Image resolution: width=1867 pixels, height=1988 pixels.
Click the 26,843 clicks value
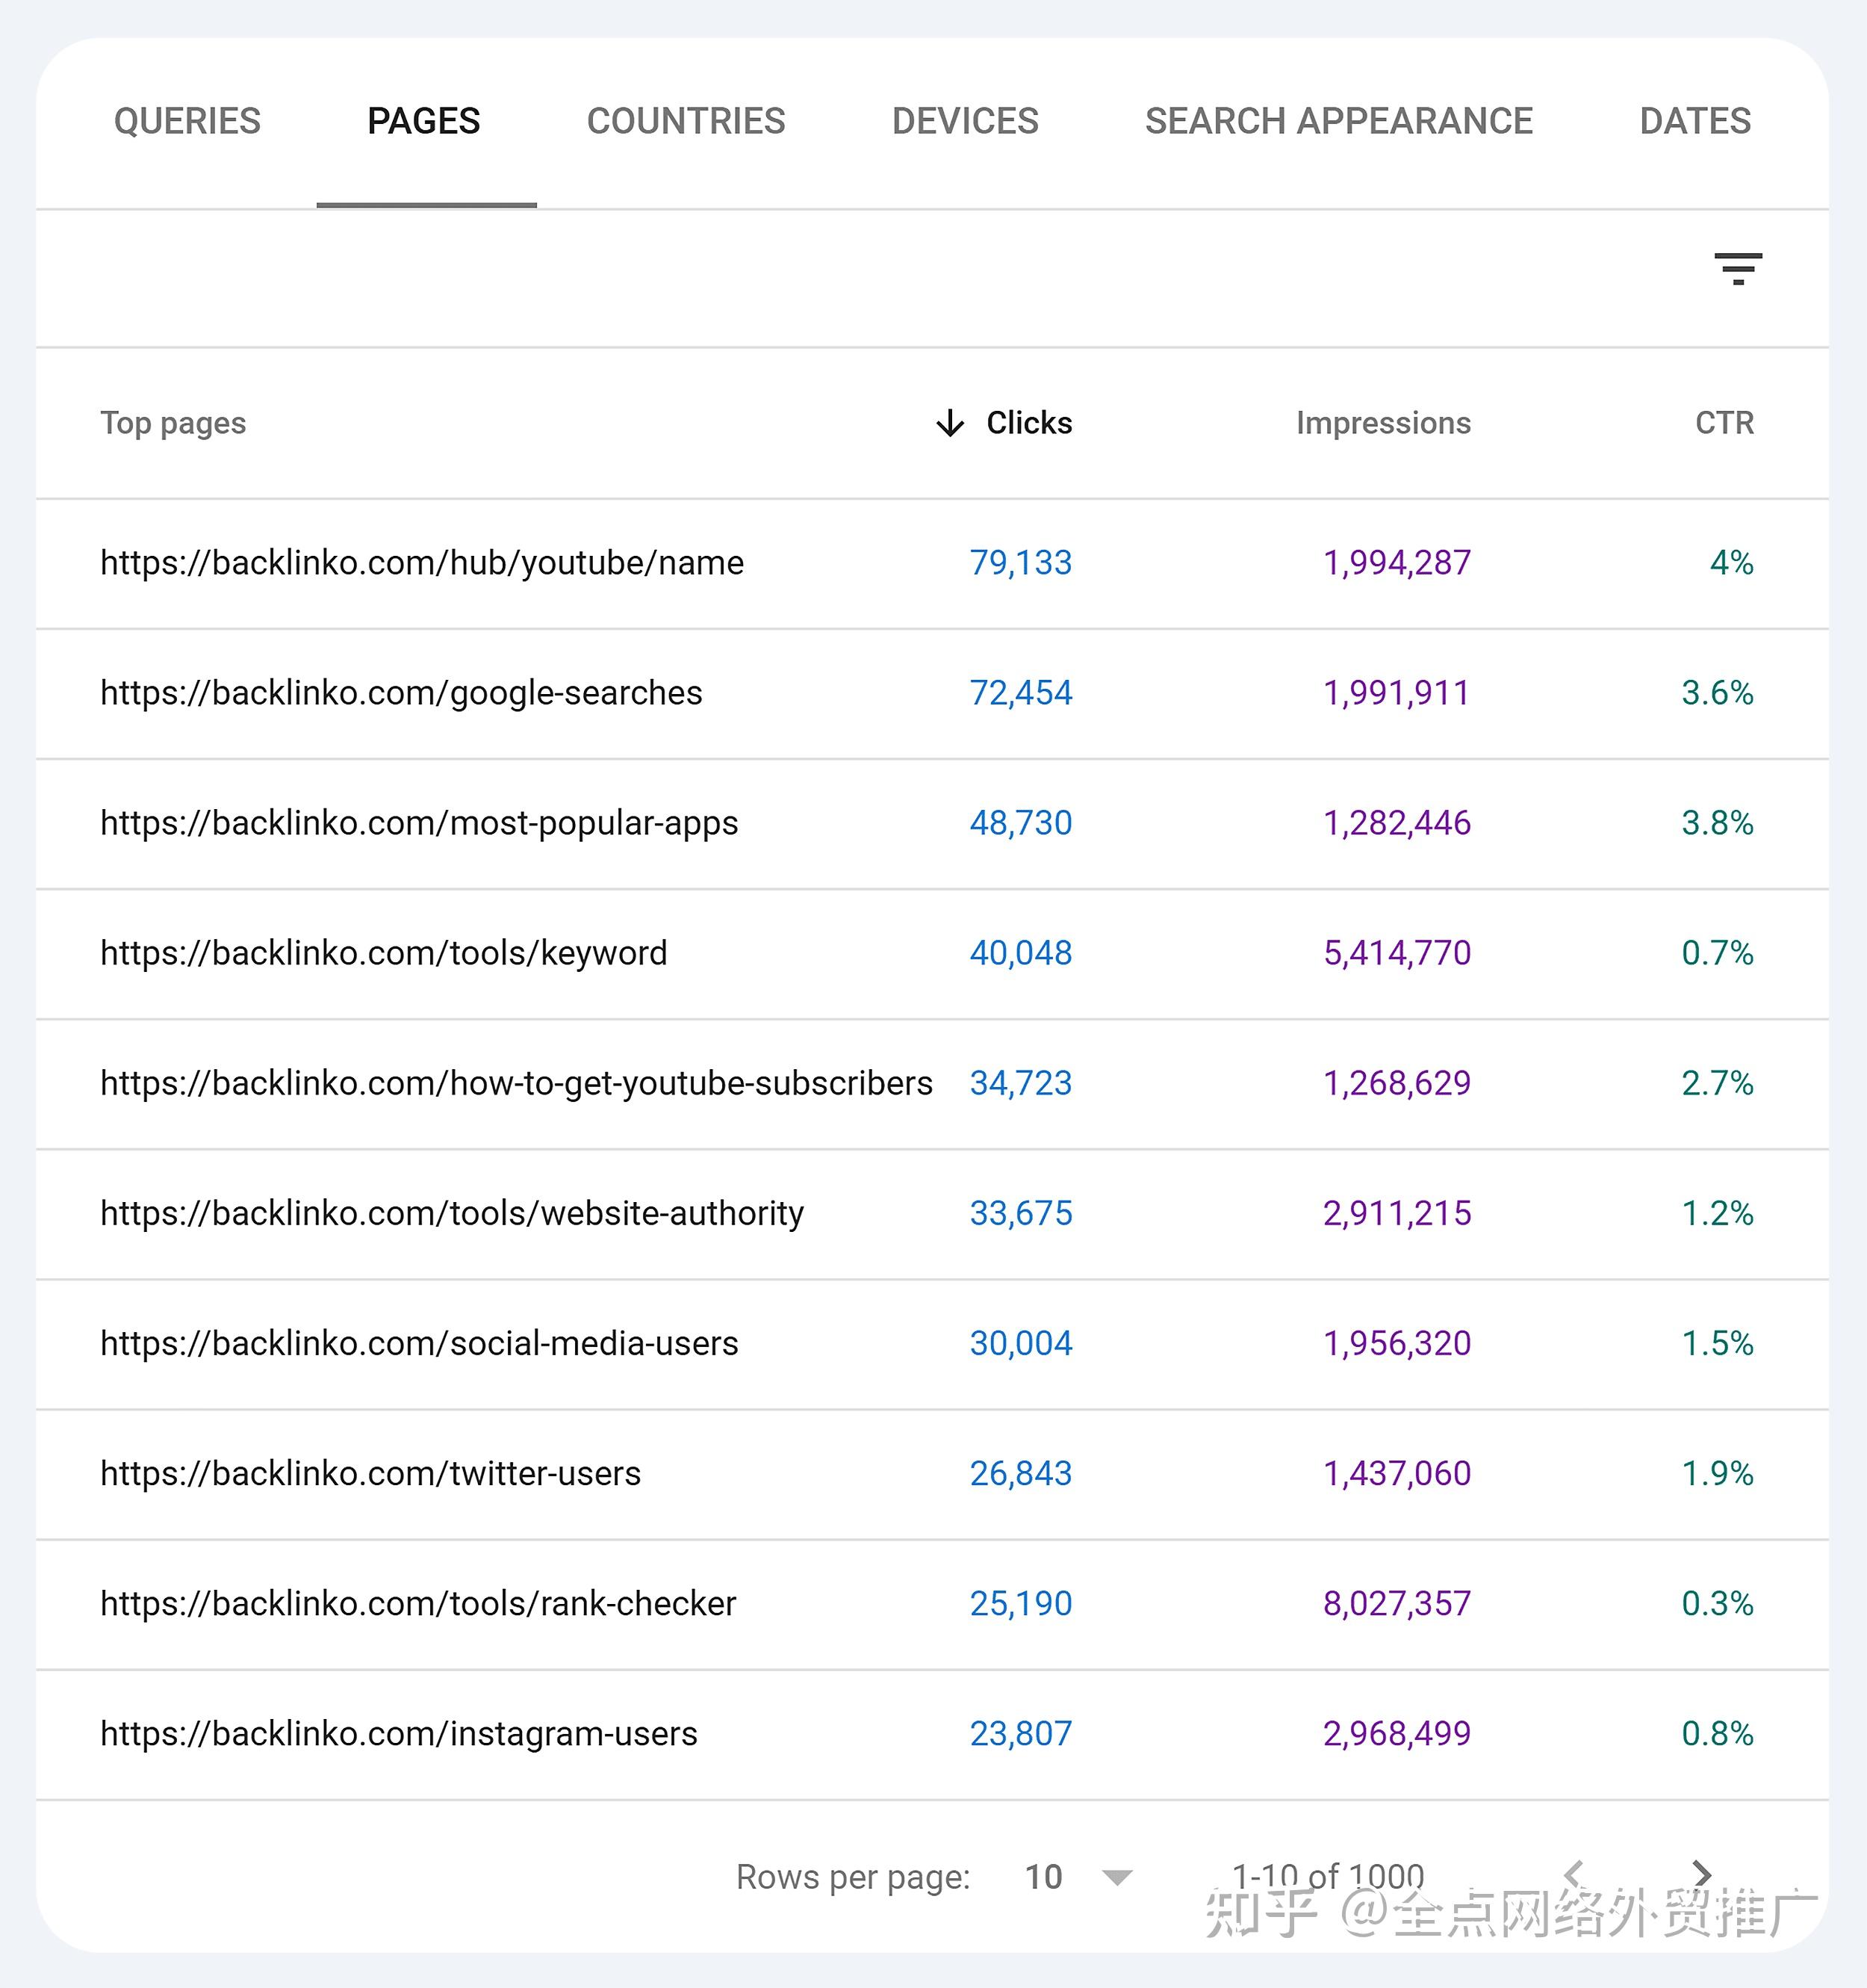click(1020, 1473)
